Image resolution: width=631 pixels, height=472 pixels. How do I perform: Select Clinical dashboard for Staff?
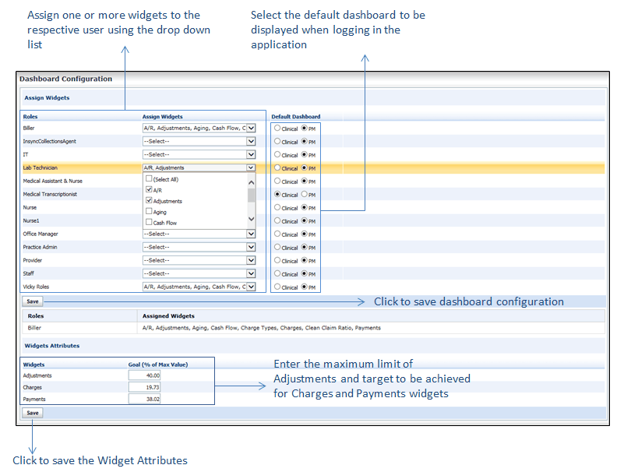click(277, 273)
